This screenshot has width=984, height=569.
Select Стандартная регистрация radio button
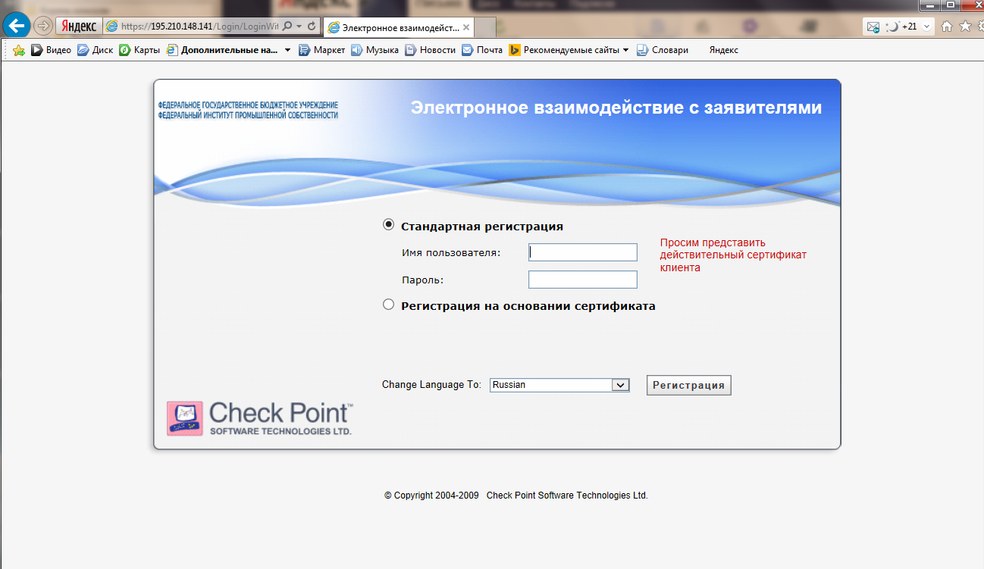389,225
